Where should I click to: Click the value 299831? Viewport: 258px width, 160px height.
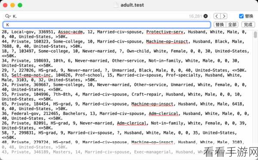[x=26, y=132]
